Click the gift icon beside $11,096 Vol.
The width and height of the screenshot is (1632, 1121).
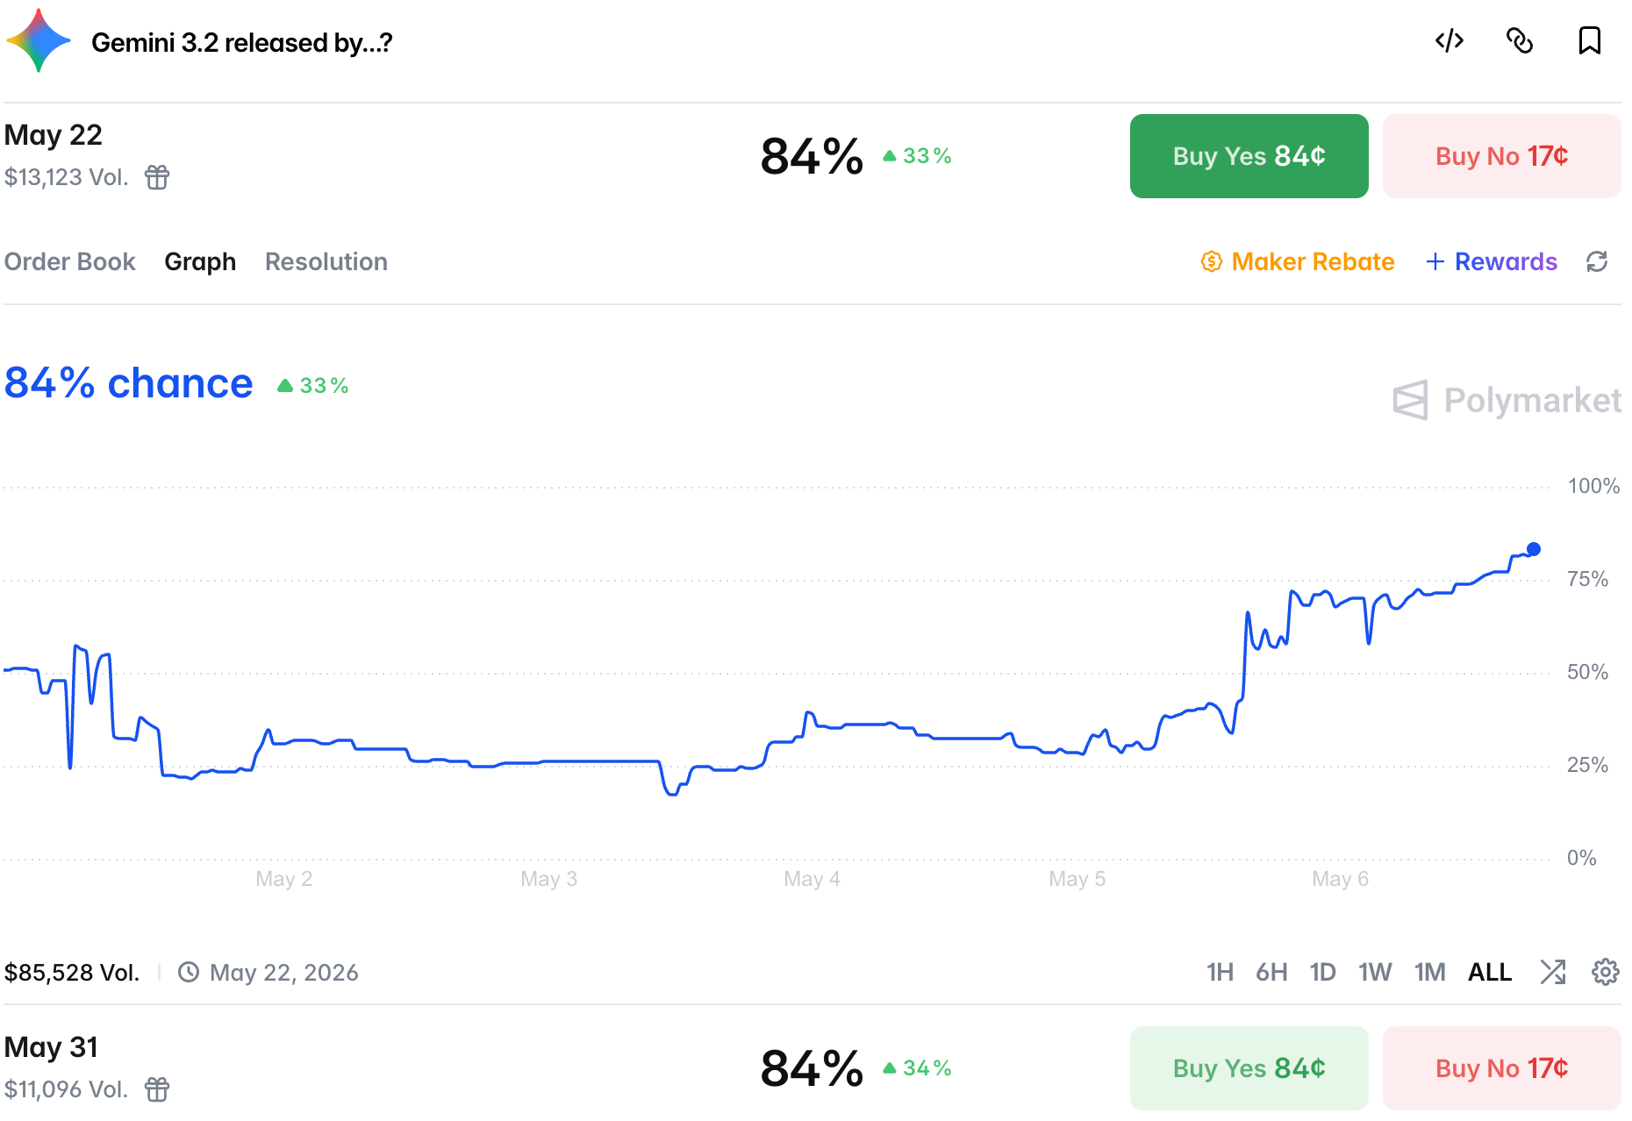pos(157,1089)
